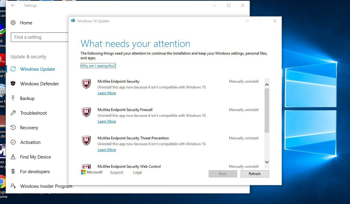Click 'Manually uninstall' for Endpoint Security Firewall

tap(244, 109)
